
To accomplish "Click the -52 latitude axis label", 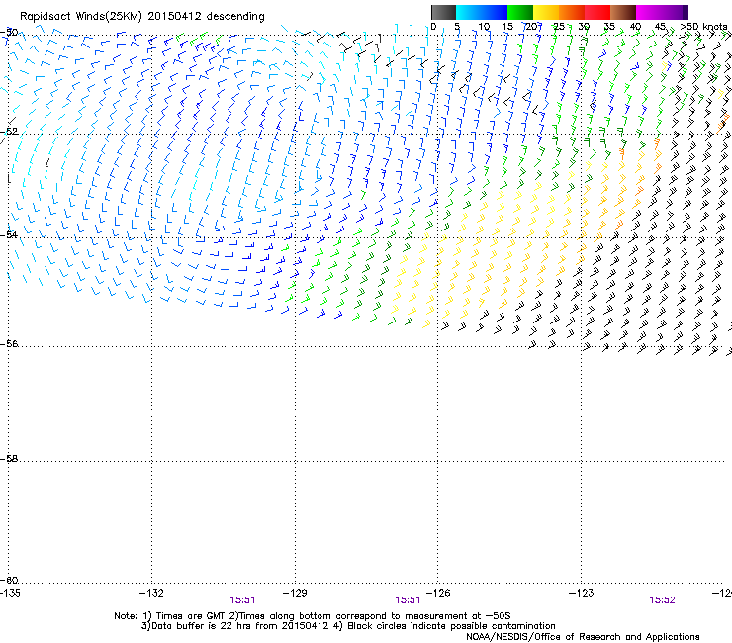I will [x=9, y=132].
